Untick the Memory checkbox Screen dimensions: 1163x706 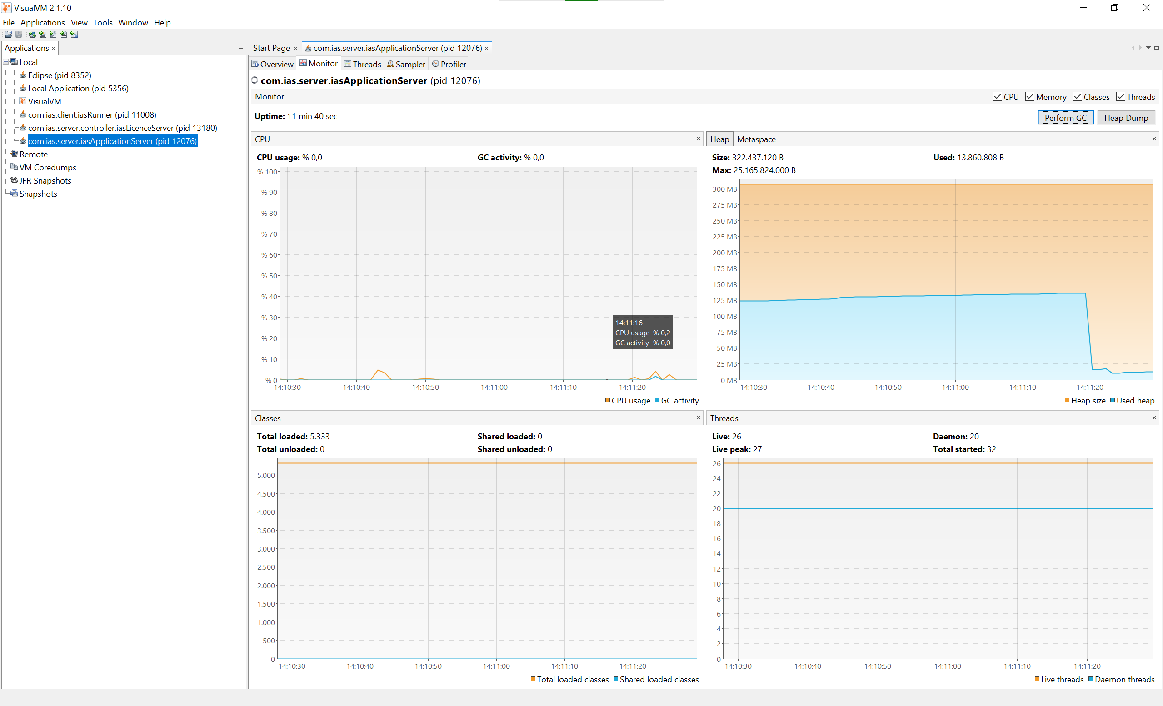[x=1030, y=97]
